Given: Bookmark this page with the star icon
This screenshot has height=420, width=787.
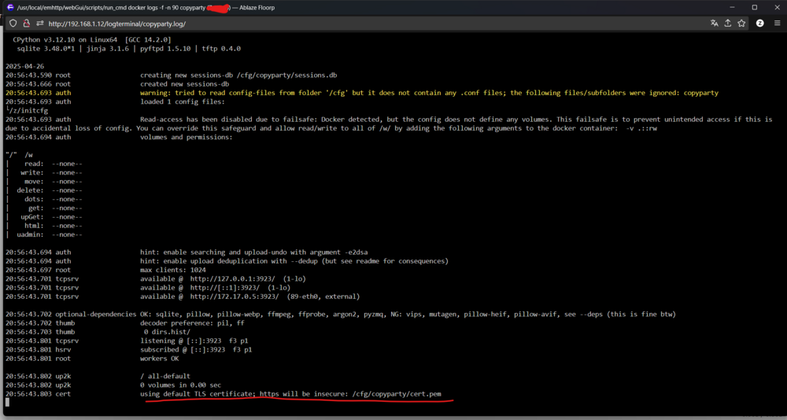Looking at the screenshot, I should (x=741, y=23).
